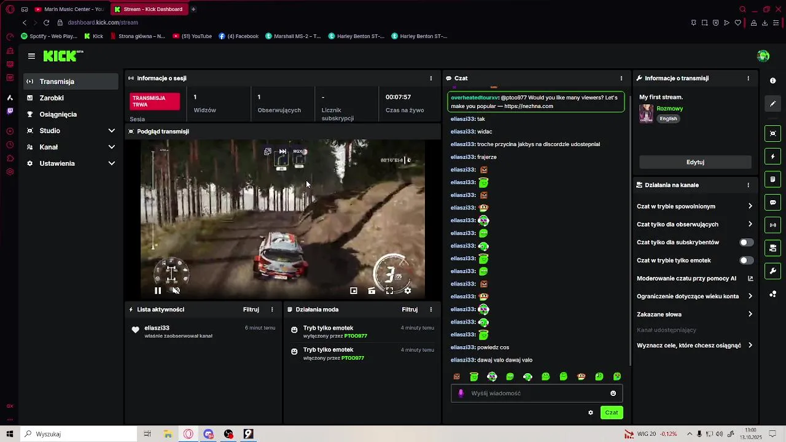Open Działania moda options menu

tap(431, 309)
